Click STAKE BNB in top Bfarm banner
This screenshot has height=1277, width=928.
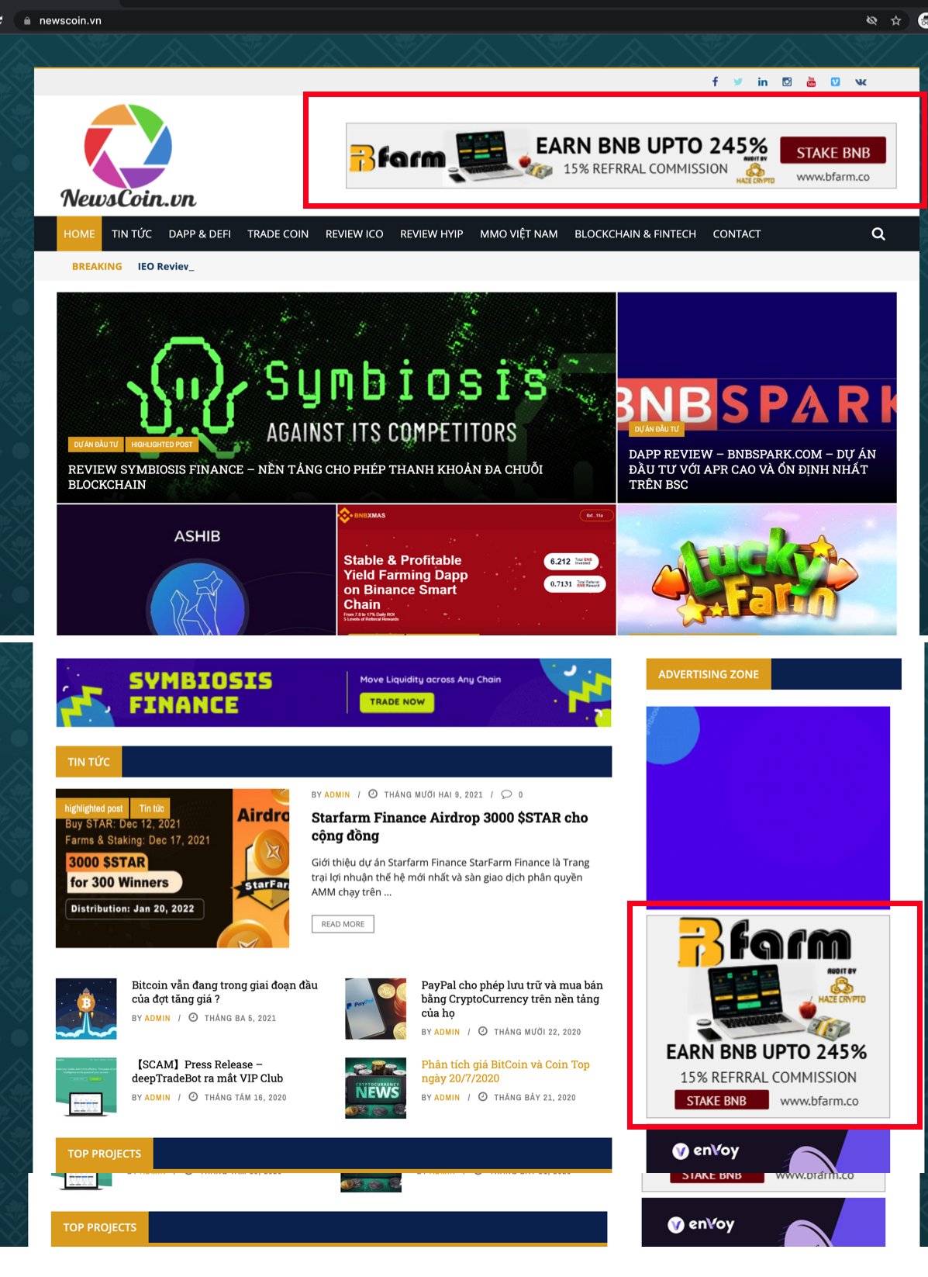[x=833, y=153]
